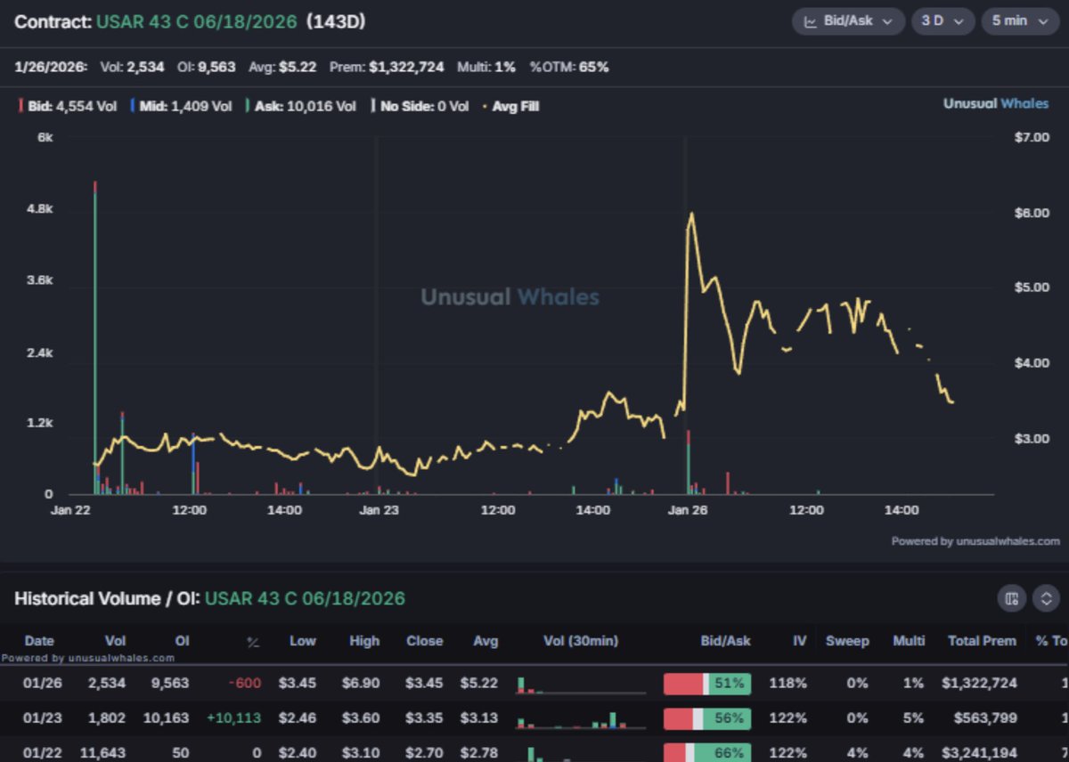Click the expand/collapse table arrows icon

coord(1046,598)
